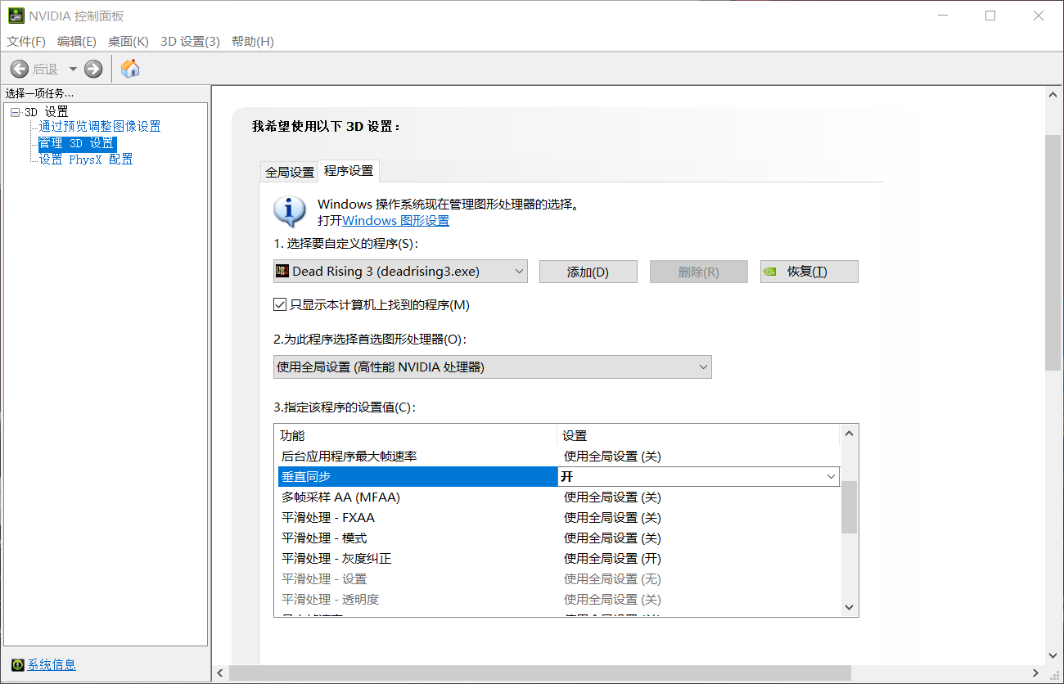Click the system information icon at bottom left
Screen dimensions: 1064x684
[18, 664]
